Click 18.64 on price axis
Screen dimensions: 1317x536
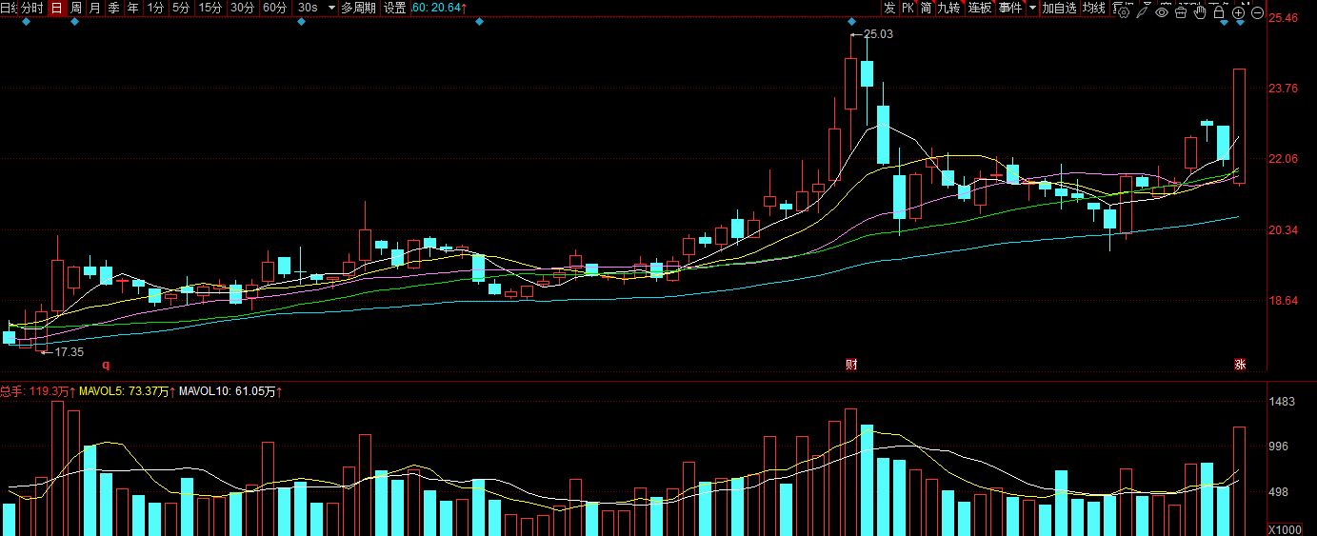[1285, 301]
